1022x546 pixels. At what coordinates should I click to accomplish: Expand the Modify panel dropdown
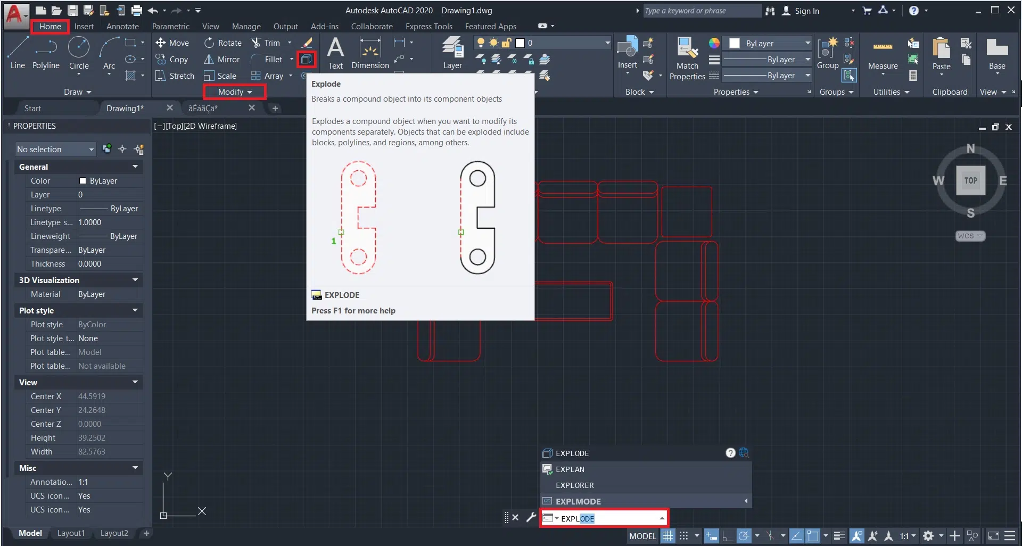click(235, 92)
